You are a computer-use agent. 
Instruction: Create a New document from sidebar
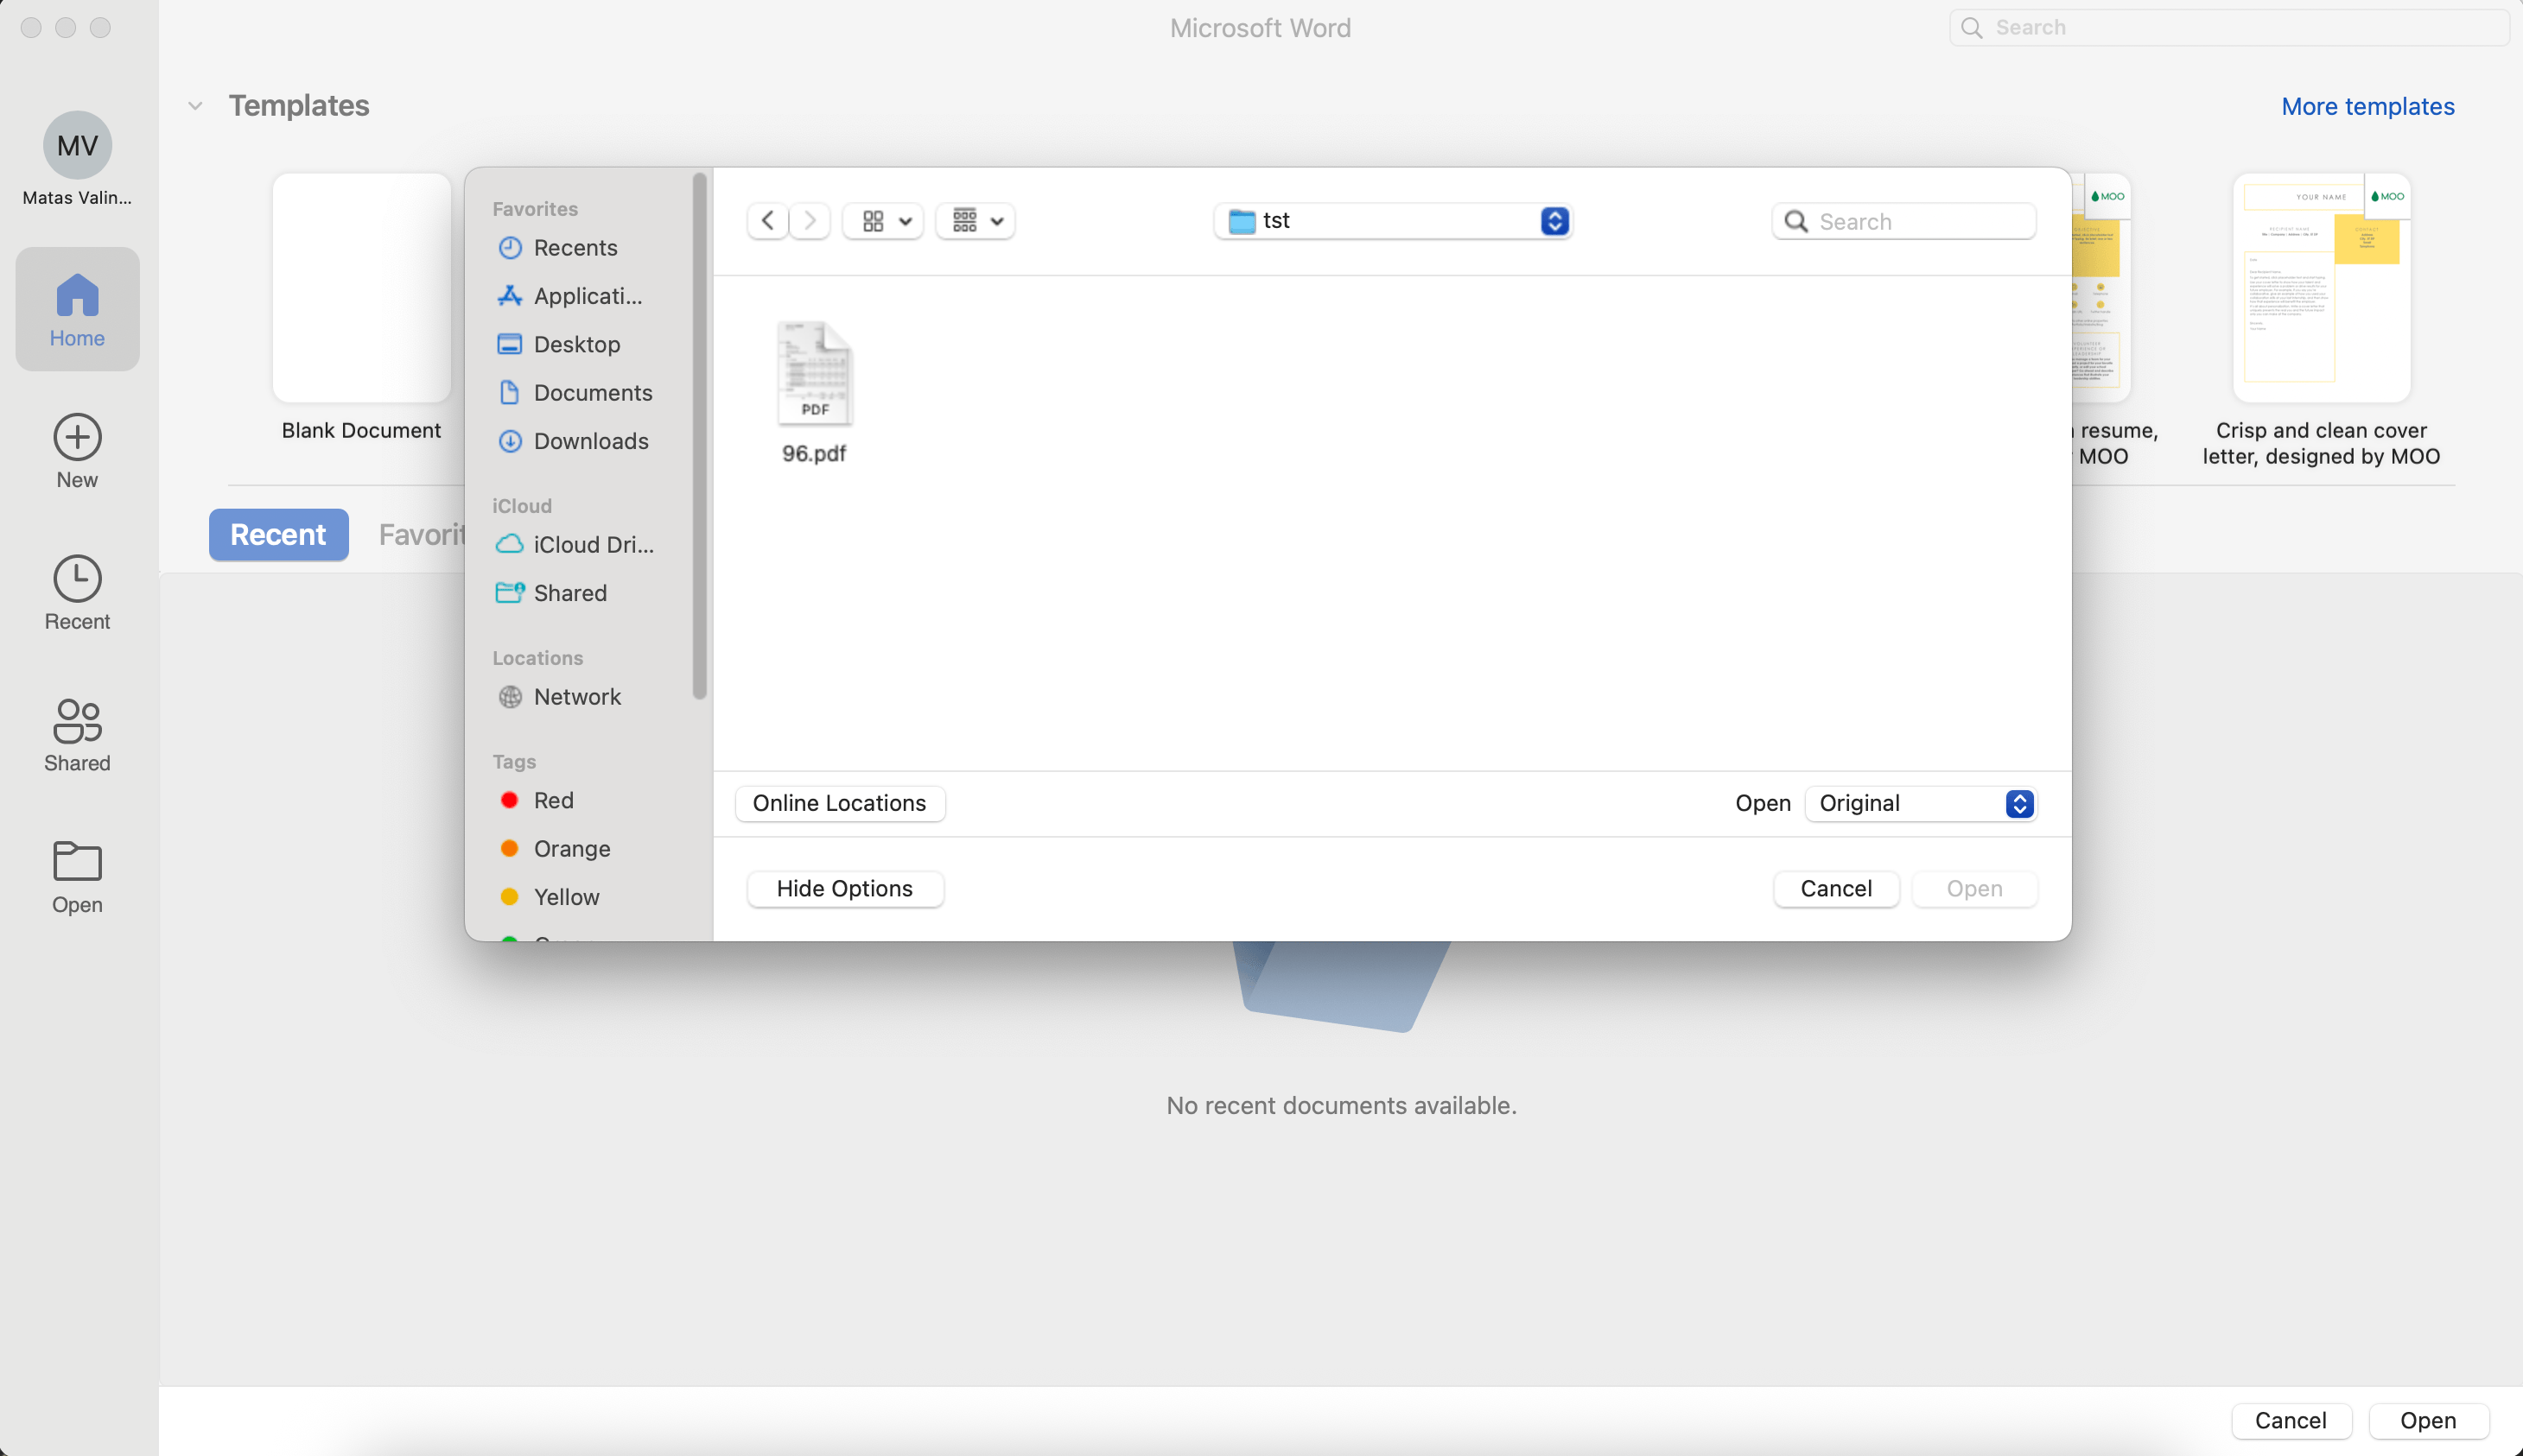(77, 451)
